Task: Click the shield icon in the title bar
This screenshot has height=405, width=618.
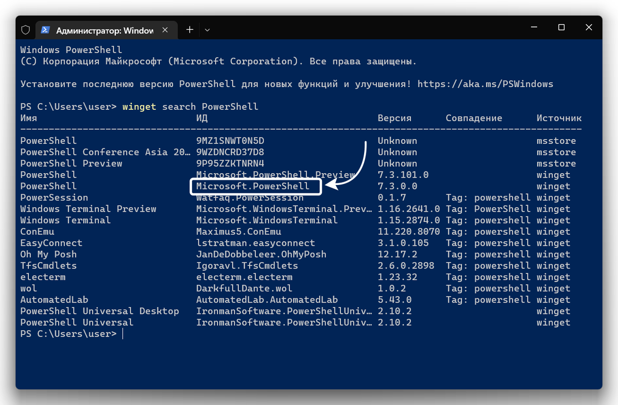Action: click(25, 30)
